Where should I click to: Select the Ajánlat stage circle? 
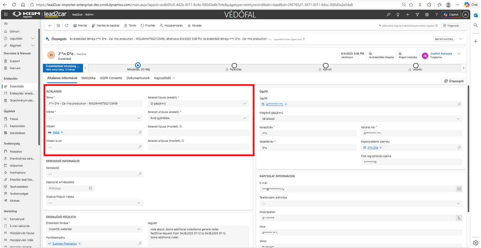click(326, 66)
